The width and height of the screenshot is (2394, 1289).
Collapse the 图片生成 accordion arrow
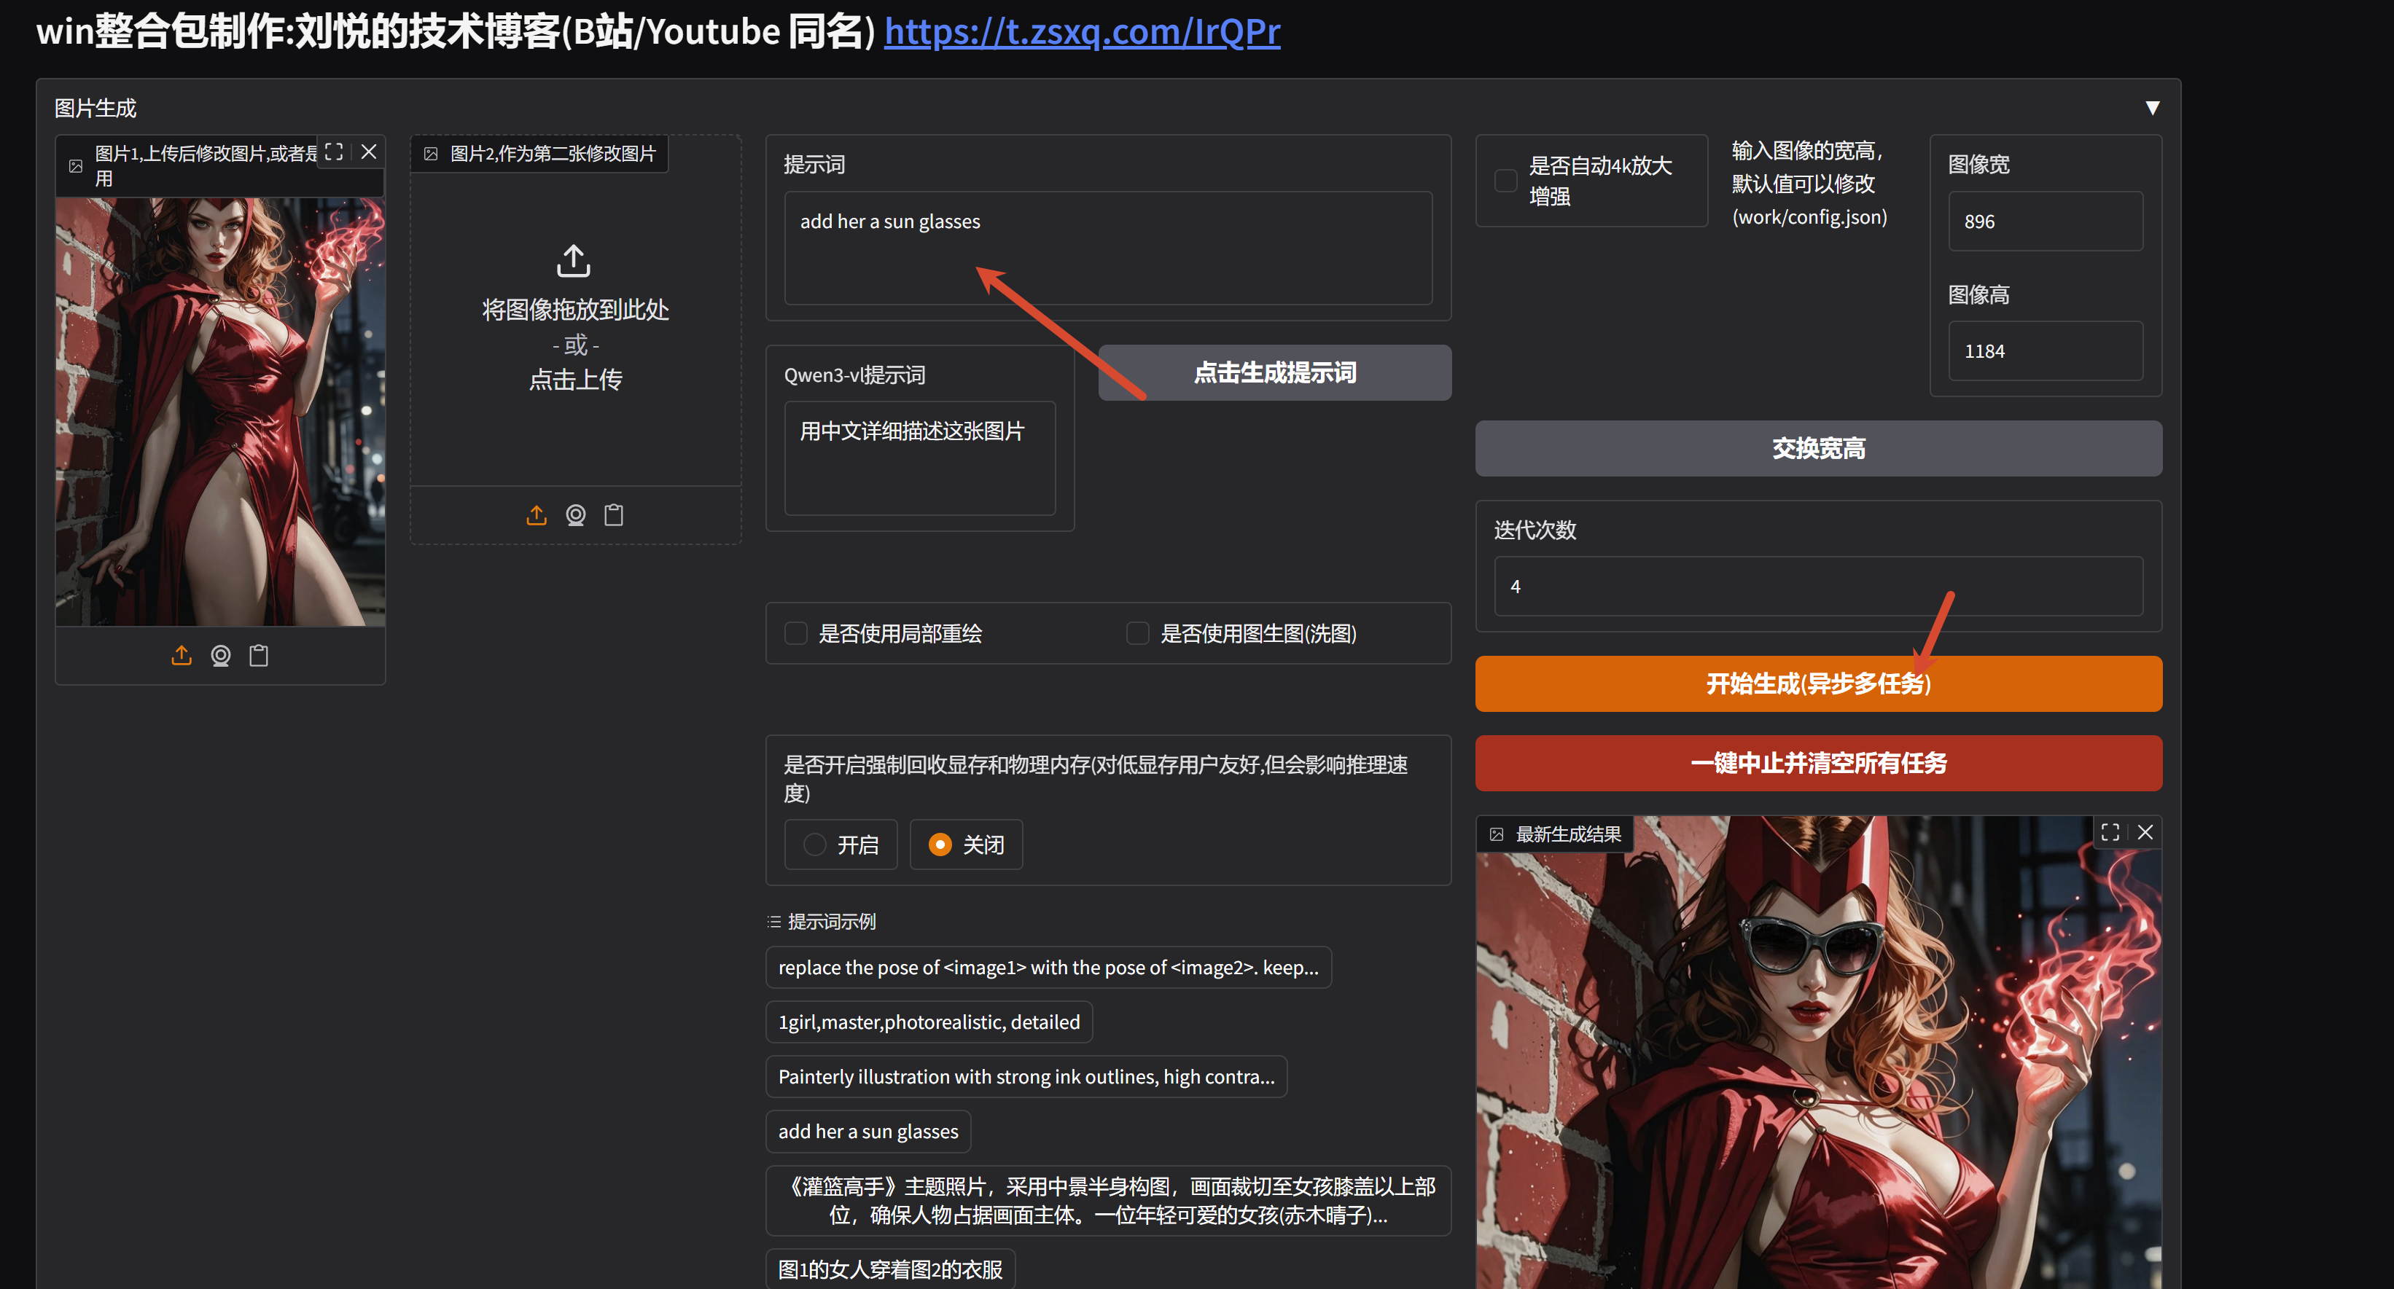pyautogui.click(x=2153, y=108)
